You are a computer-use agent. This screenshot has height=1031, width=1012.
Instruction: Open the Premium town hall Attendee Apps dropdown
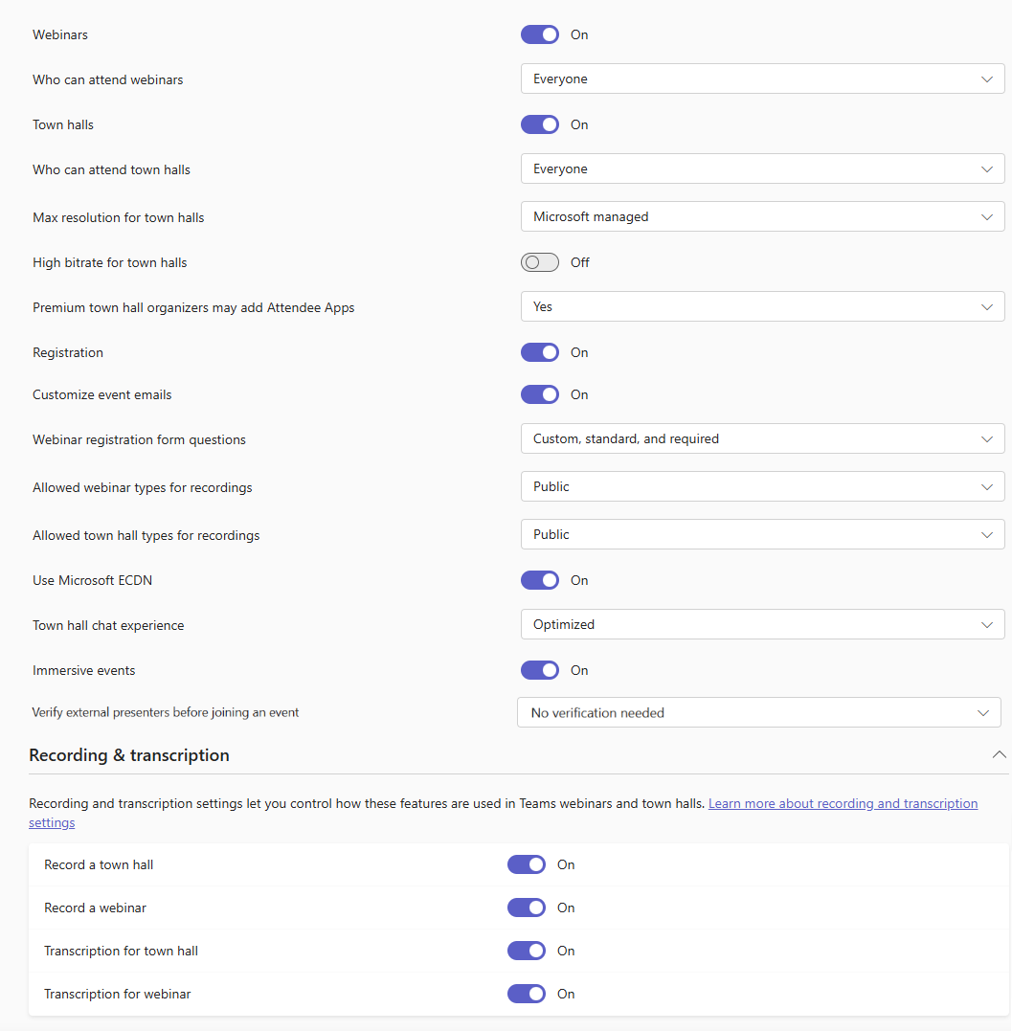click(x=763, y=306)
